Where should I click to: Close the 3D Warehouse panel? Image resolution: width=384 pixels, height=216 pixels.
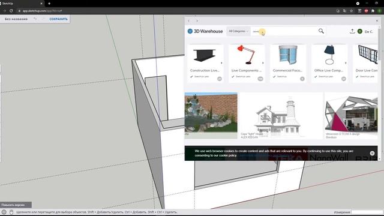pos(377,21)
